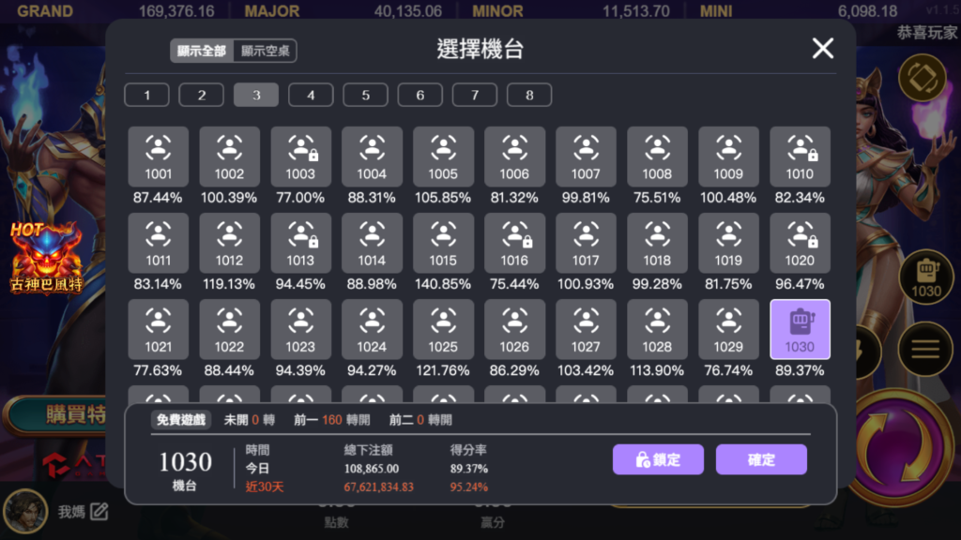The height and width of the screenshot is (540, 961).
Task: Click the 95.24% thirty-day rate value
Action: 469,487
